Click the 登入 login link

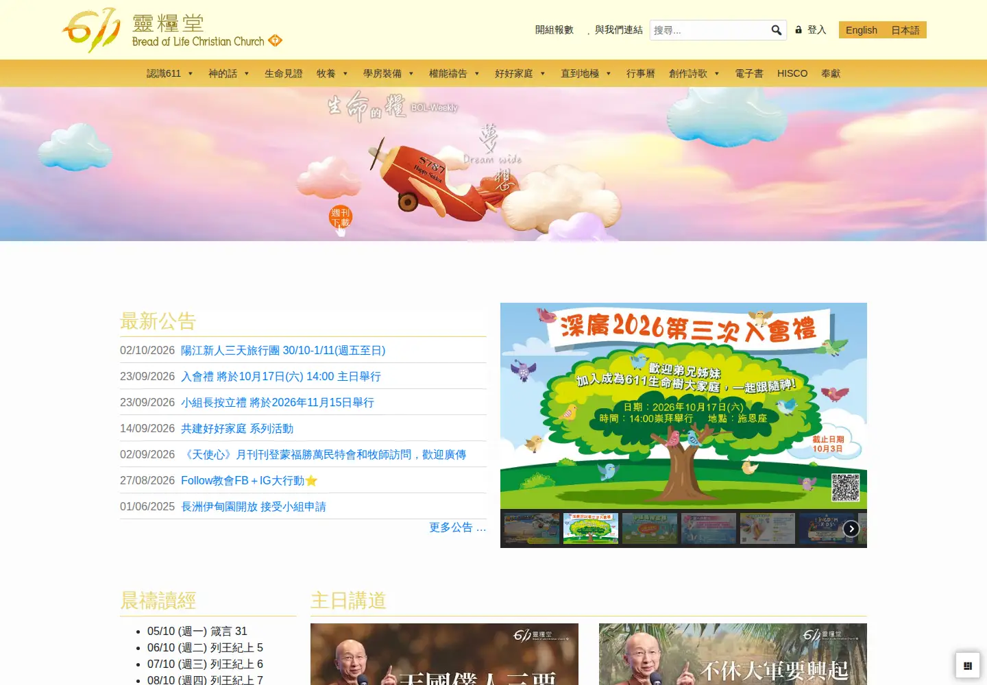817,29
